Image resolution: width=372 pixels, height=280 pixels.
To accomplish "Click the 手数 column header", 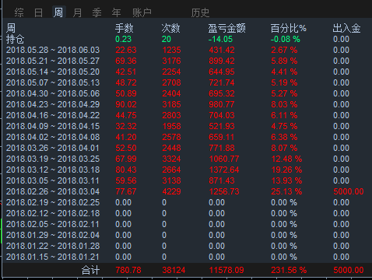I will tap(125, 28).
